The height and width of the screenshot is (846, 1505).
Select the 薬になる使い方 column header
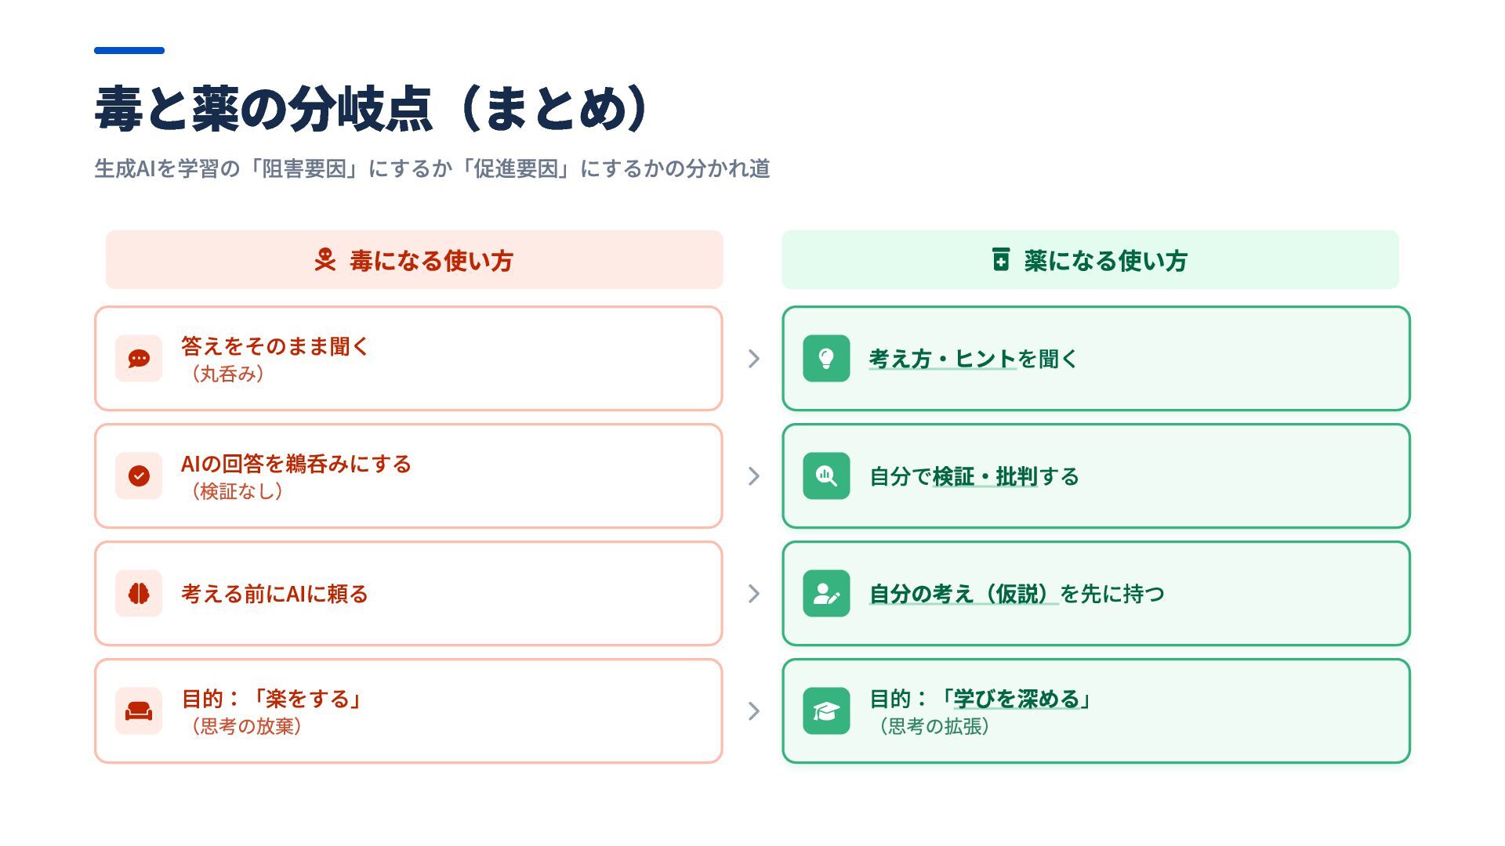(1090, 260)
